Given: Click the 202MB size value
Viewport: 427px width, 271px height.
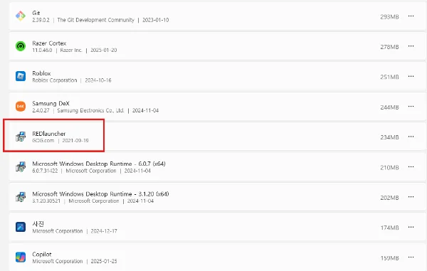Looking at the screenshot, I should [389, 198].
